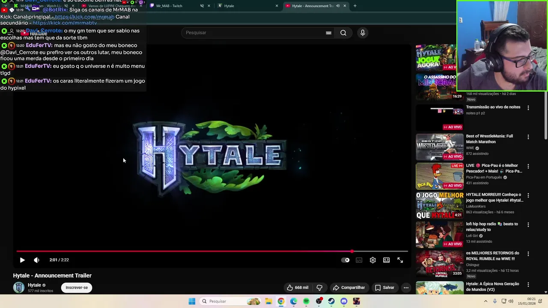Open options for Transmissão ao vivo de noites
The image size is (548, 308).
[528, 108]
